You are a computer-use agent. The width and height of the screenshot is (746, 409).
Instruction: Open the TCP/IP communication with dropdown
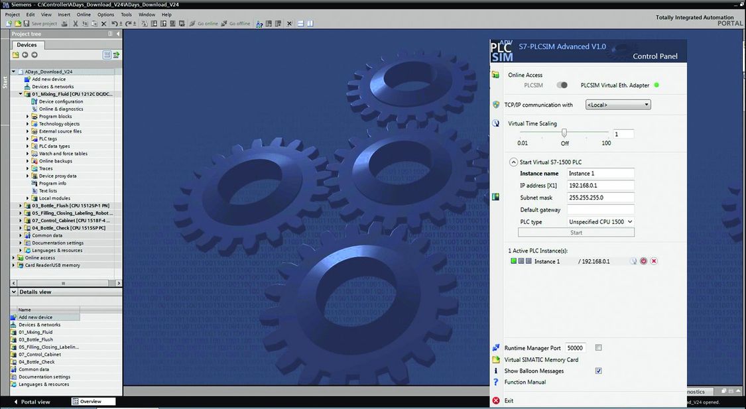coord(618,105)
